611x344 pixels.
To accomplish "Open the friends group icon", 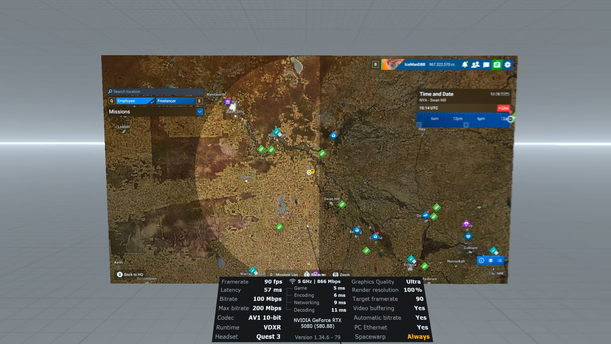I will tap(475, 64).
